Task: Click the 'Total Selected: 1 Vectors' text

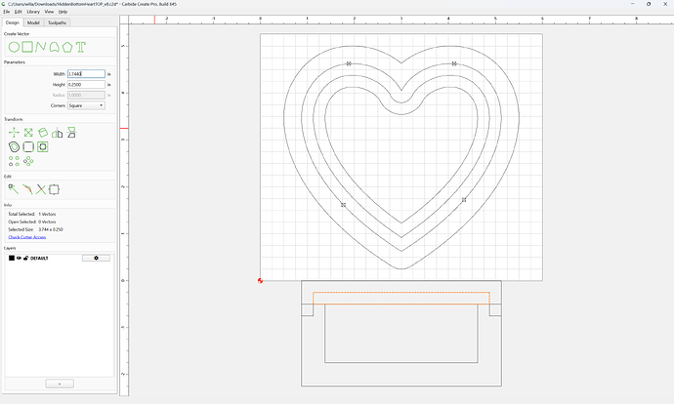Action: [32, 214]
